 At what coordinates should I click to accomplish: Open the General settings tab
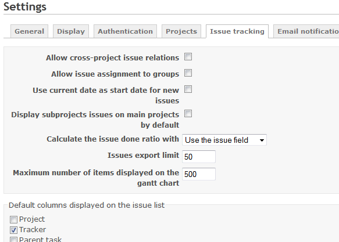pyautogui.click(x=29, y=31)
